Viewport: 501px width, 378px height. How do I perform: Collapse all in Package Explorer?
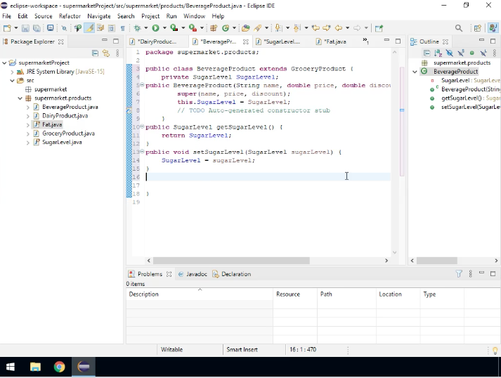(x=96, y=53)
